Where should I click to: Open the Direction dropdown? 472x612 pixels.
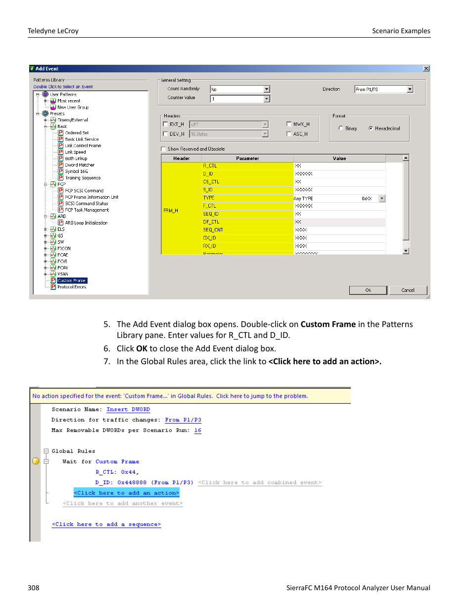pyautogui.click(x=410, y=89)
